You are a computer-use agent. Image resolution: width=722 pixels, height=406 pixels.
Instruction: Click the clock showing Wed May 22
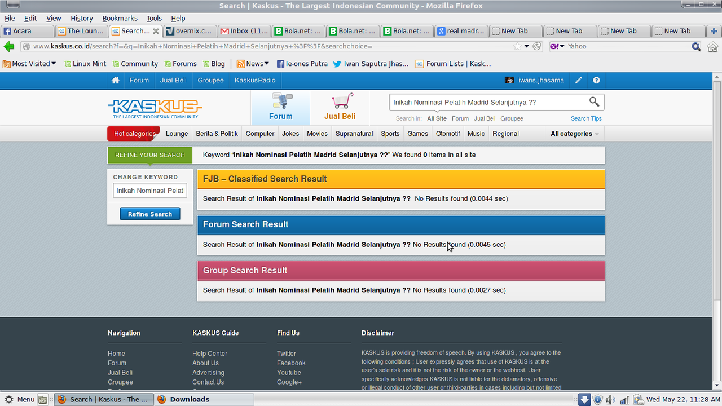(x=683, y=399)
